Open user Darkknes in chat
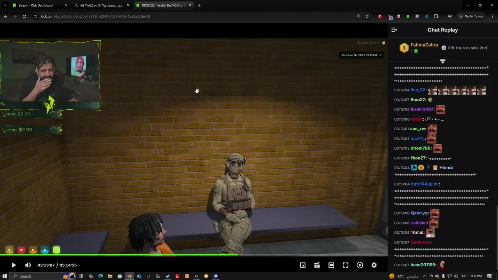Viewport: 498px width, 280px height. click(421, 242)
